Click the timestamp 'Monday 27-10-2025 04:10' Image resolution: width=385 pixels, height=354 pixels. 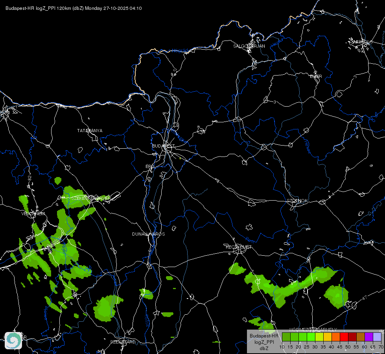click(x=113, y=8)
